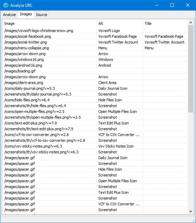Select /icons/daily-journal.png?v=5.3 row

pyautogui.click(x=95, y=89)
